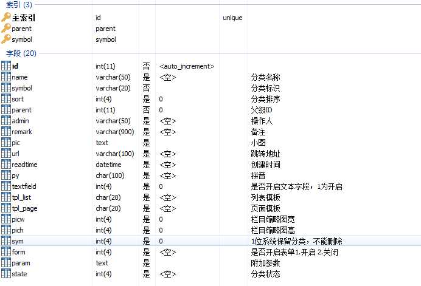Screen dimensions: 421x286
Task: Select the remark field name
Action: coord(22,132)
